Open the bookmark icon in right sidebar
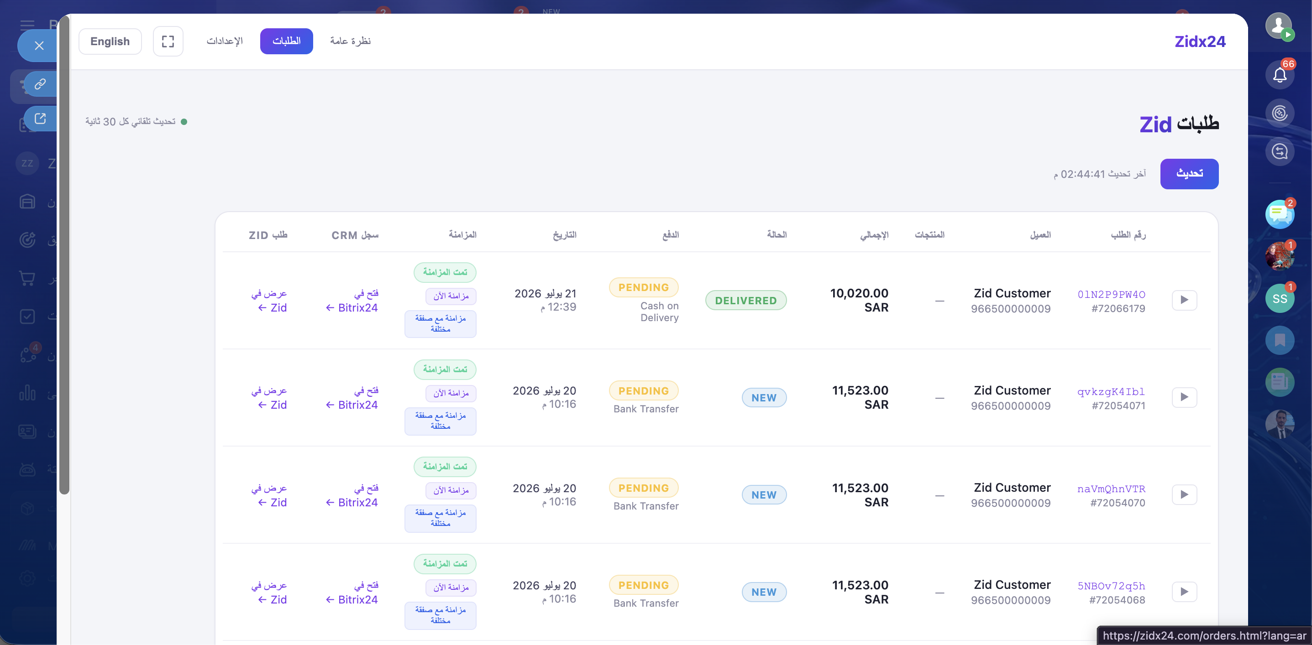This screenshot has width=1312, height=645. coord(1280,341)
